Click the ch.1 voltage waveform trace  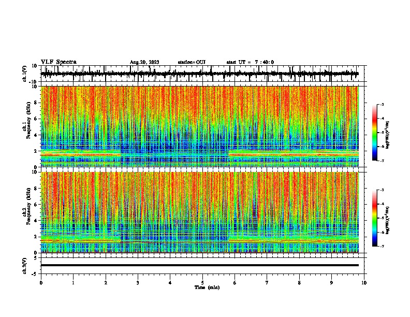pos(200,74)
